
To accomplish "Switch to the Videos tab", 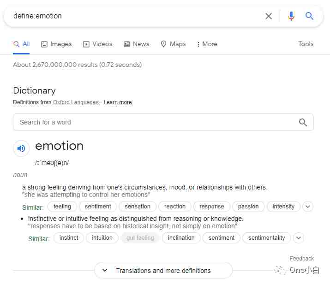I will point(98,44).
